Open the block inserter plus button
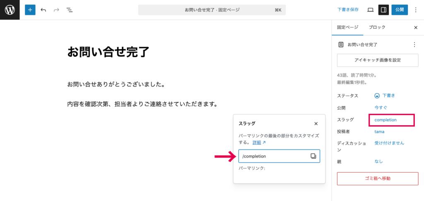Viewport: 424px width, 201px height. 30,10
